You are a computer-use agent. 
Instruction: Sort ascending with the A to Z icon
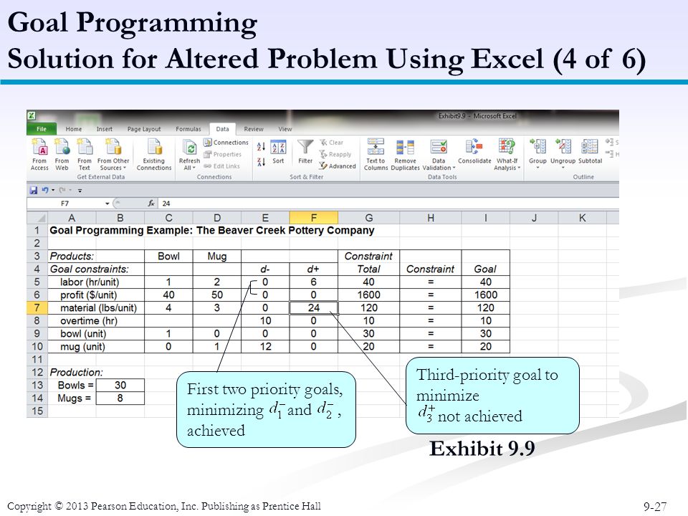click(261, 147)
